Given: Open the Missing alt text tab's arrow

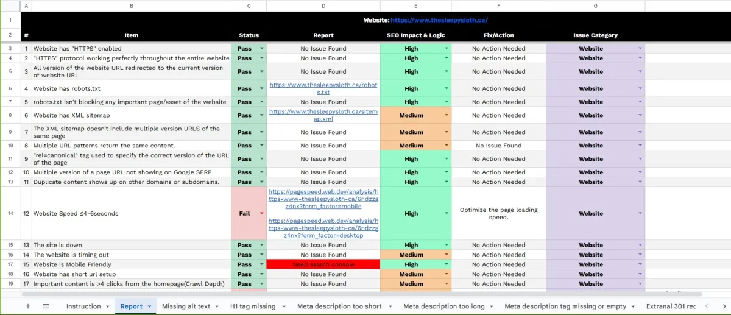Looking at the screenshot, I should point(217,306).
